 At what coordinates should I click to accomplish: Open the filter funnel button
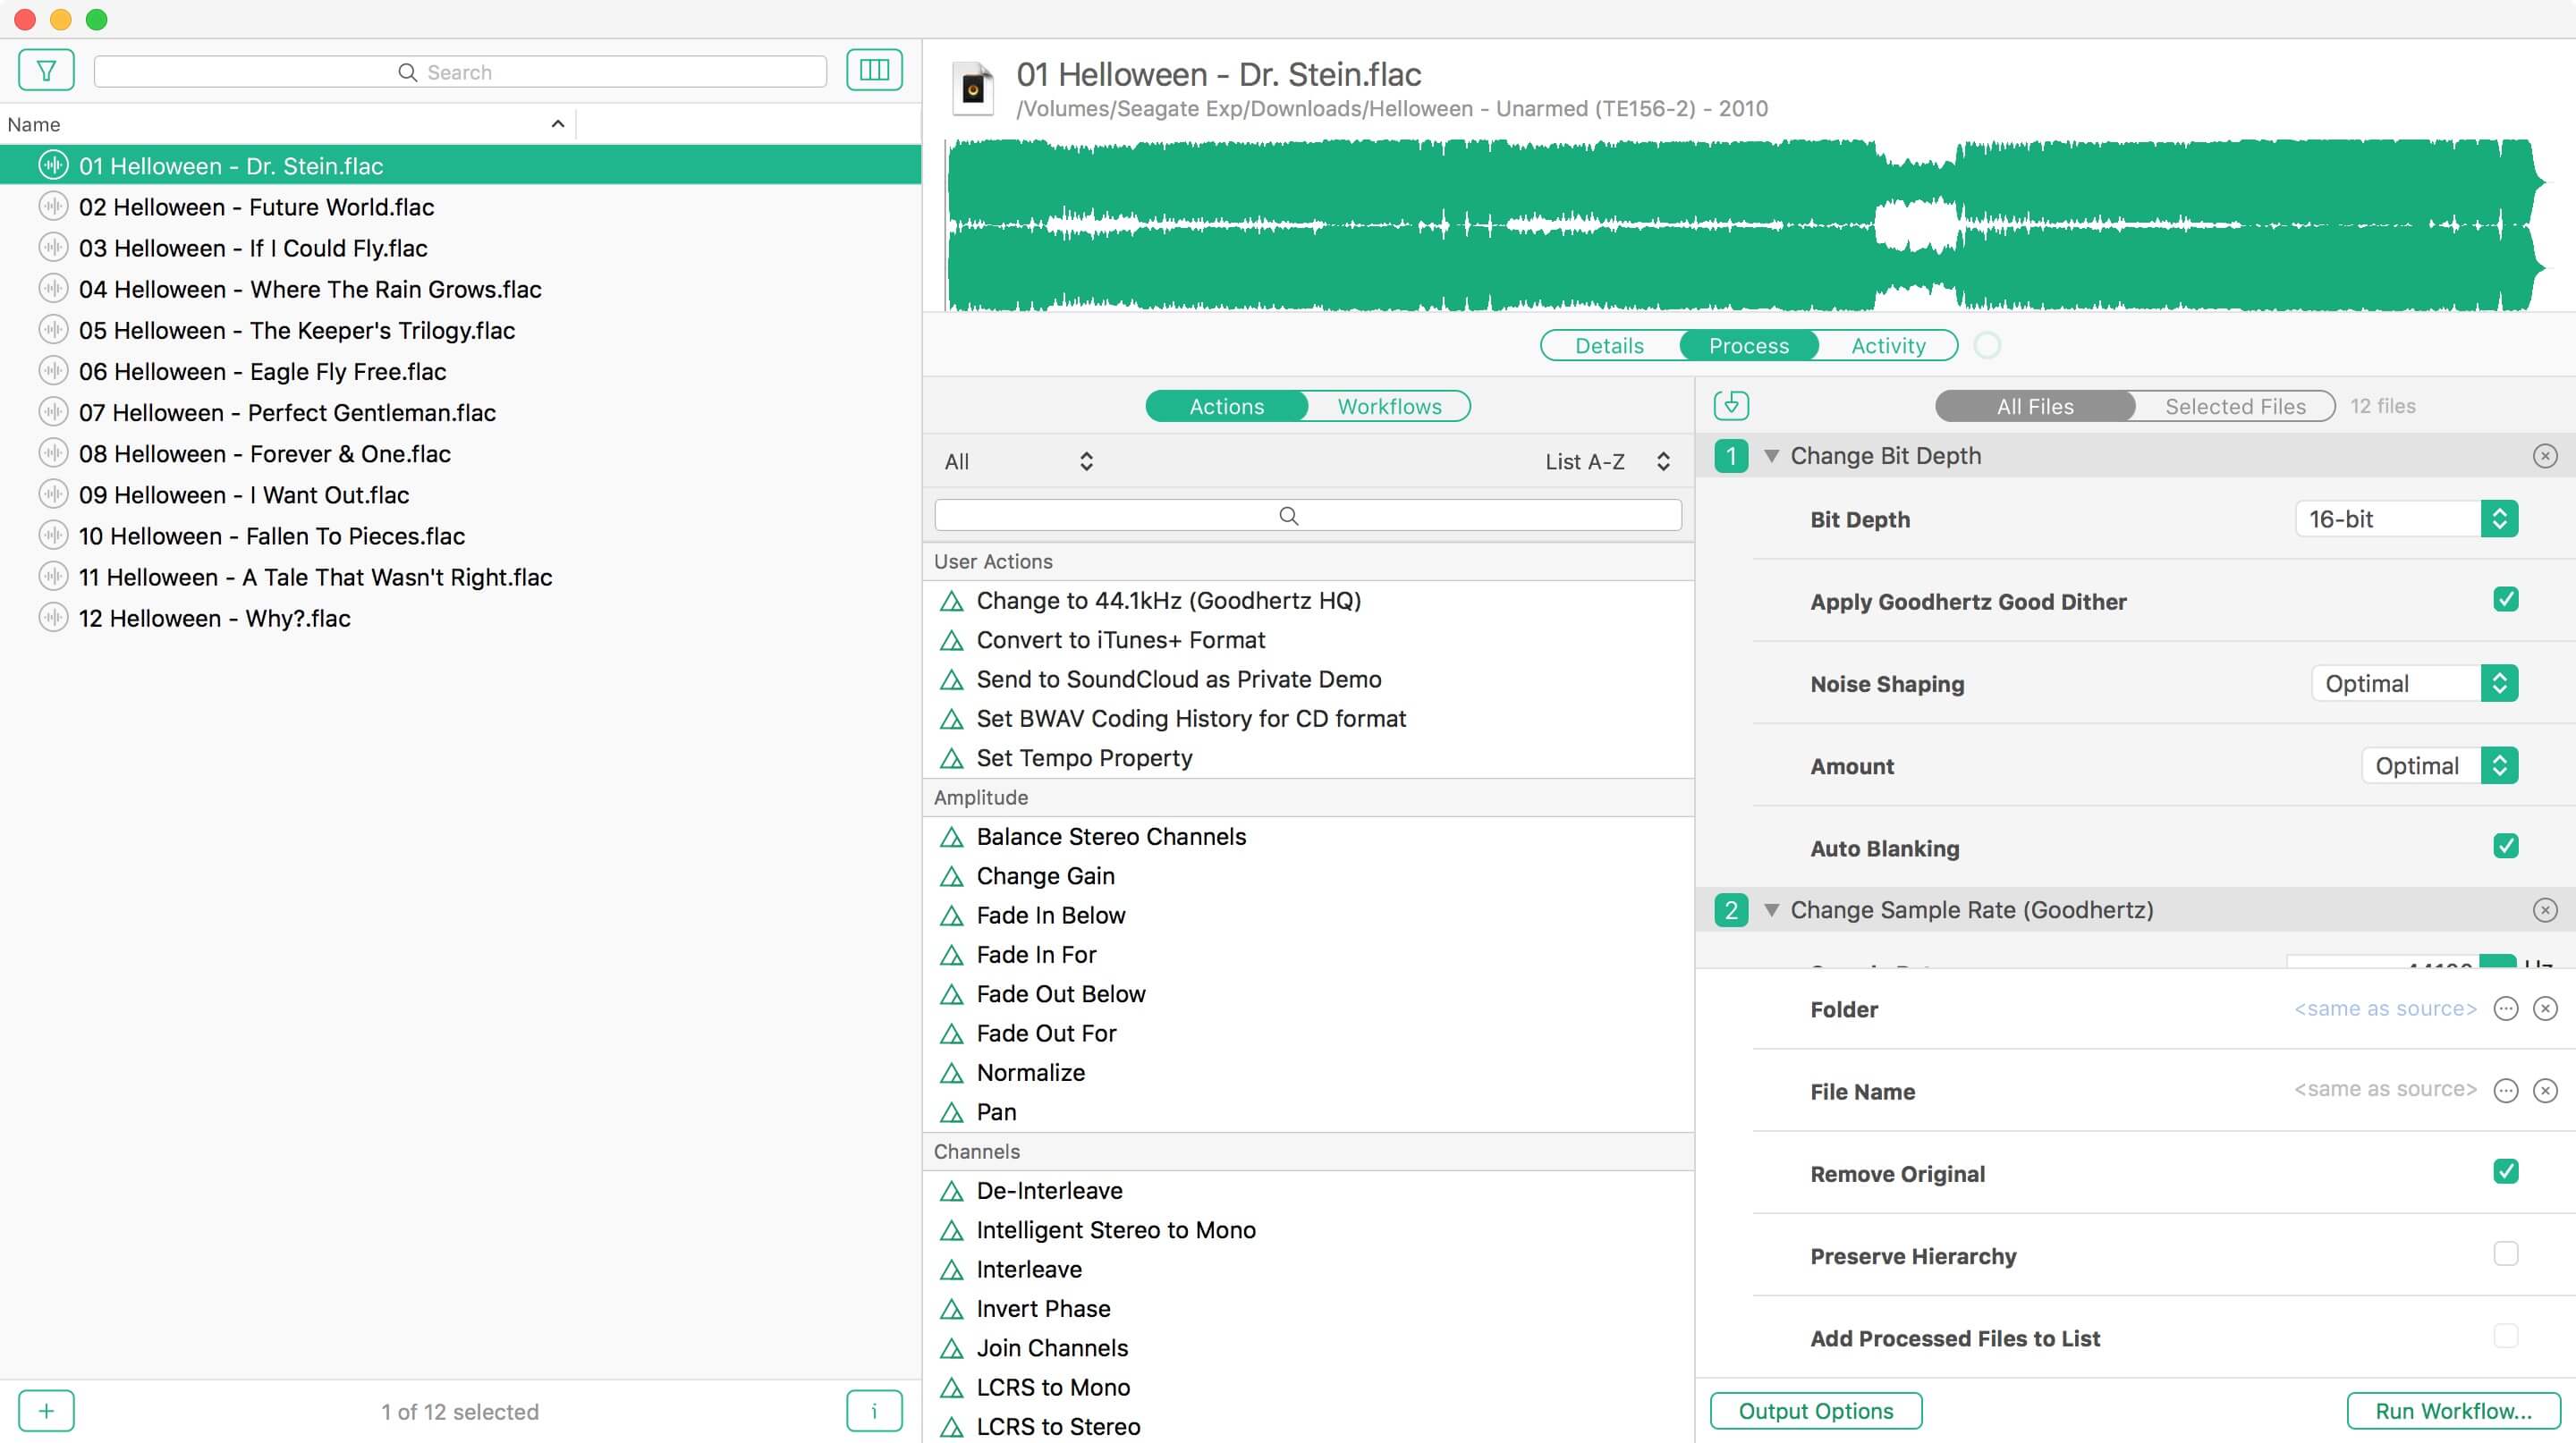click(x=46, y=70)
